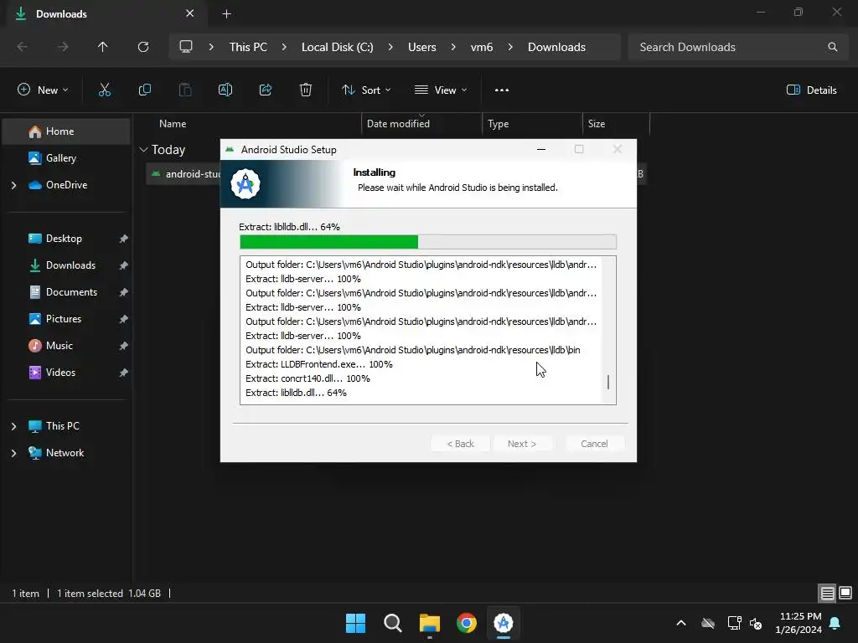The width and height of the screenshot is (858, 643).
Task: Close the Downloads tab
Action: pyautogui.click(x=190, y=13)
